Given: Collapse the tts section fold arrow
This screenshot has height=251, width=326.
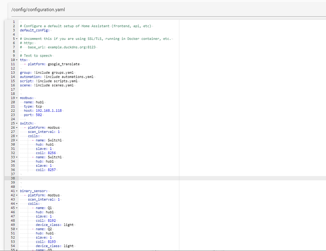Looking at the screenshot, I should (17, 60).
